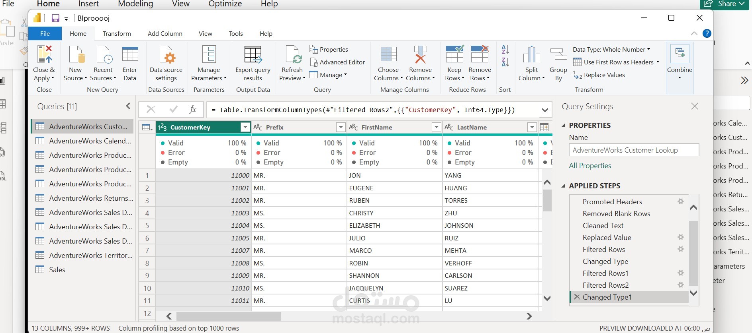Open the File tab
The height and width of the screenshot is (333, 752).
(45, 34)
